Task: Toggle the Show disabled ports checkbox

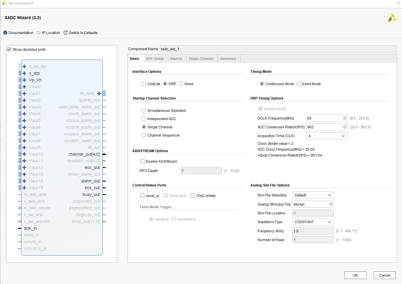Action: [9, 49]
